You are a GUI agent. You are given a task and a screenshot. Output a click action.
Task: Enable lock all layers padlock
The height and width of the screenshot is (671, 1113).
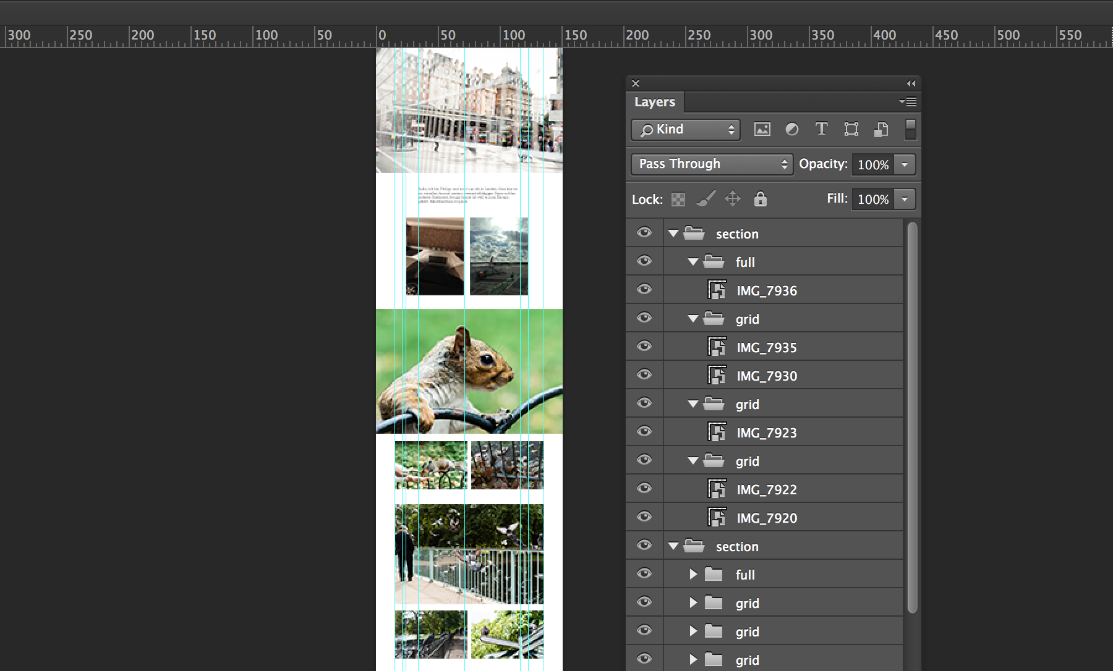point(760,199)
